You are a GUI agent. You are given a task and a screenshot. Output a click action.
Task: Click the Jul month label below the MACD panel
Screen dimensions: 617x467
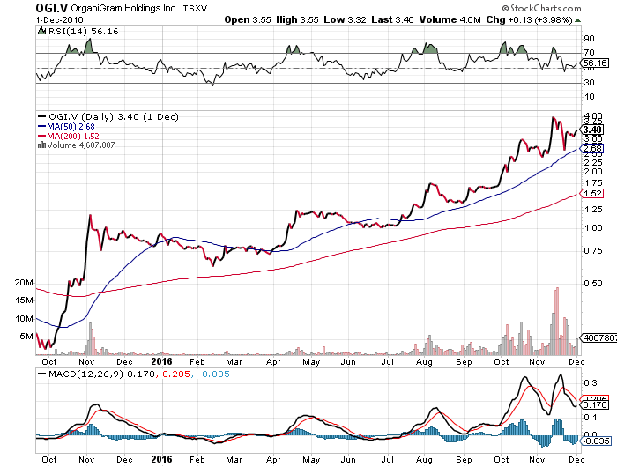tap(387, 460)
